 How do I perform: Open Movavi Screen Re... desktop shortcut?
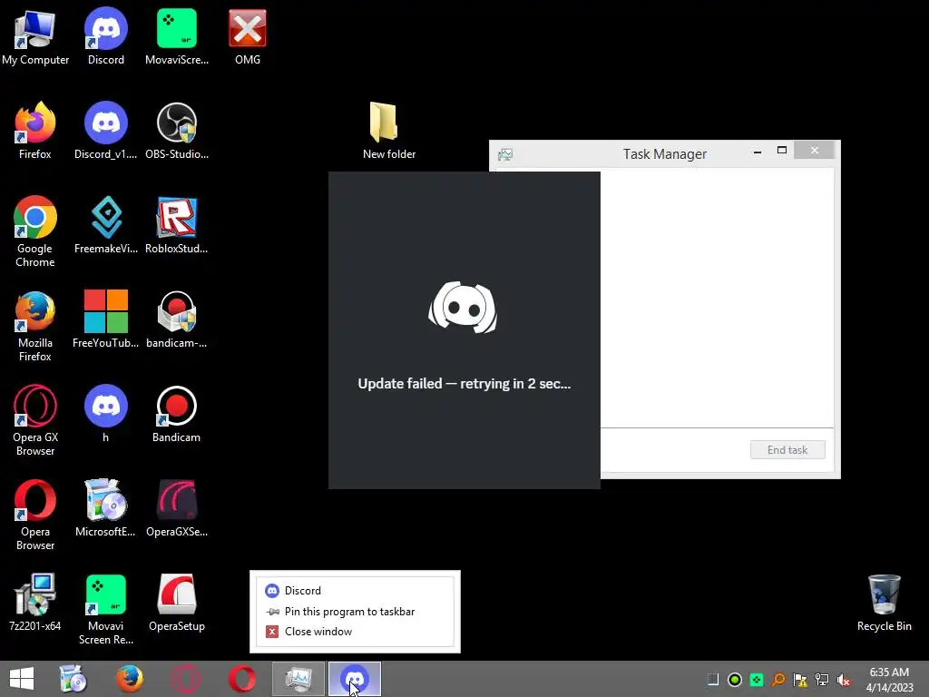coord(106,609)
